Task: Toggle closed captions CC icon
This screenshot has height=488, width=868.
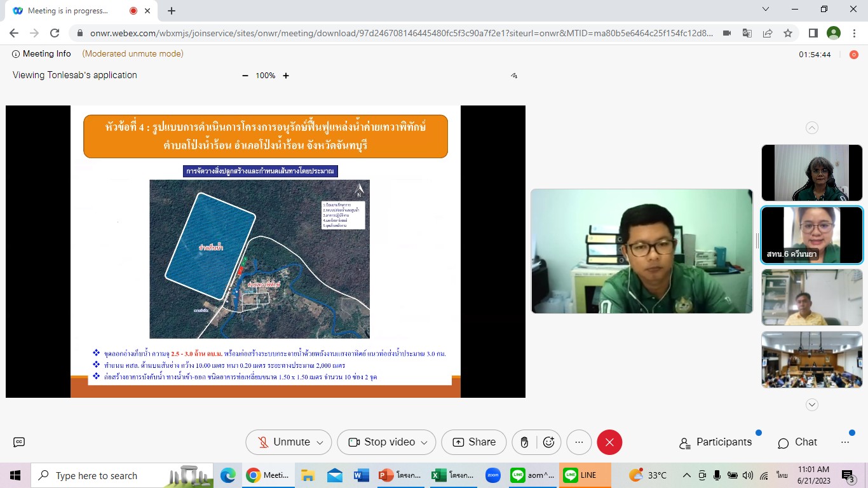Action: pos(19,442)
